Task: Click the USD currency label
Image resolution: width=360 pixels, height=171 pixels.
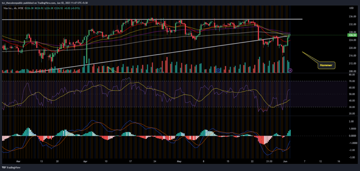Action: click(x=351, y=8)
